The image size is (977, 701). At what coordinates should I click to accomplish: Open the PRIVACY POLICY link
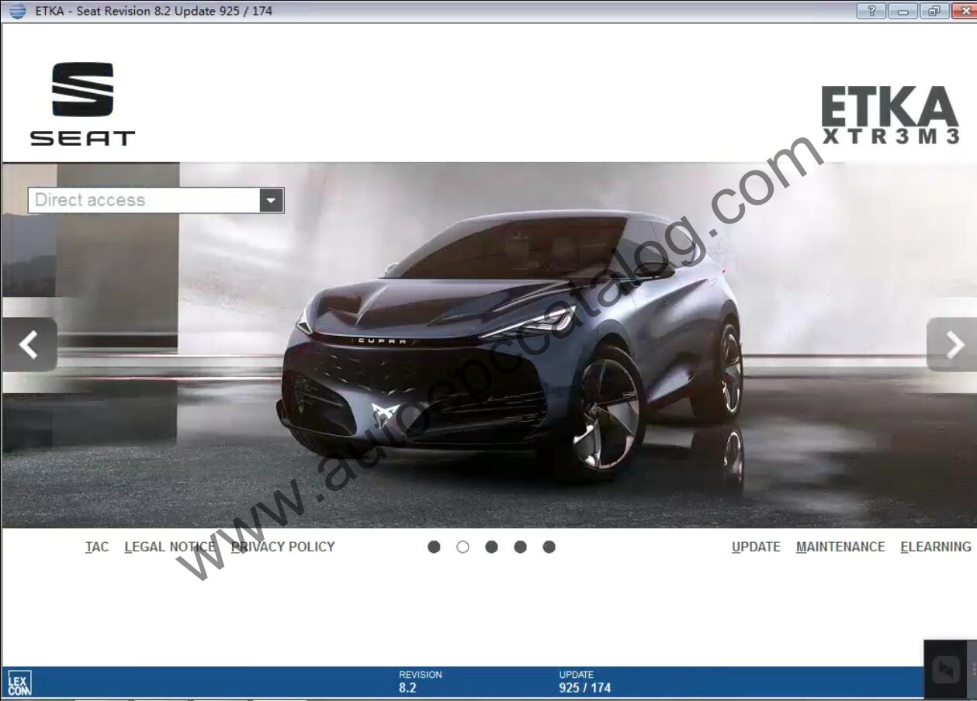(x=283, y=547)
